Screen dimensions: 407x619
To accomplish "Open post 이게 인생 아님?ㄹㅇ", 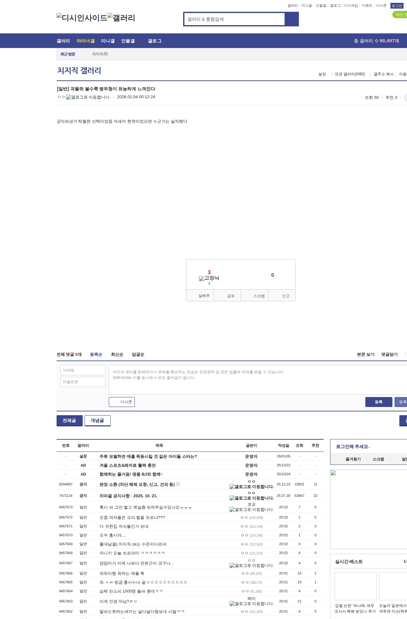I will pos(118,601).
